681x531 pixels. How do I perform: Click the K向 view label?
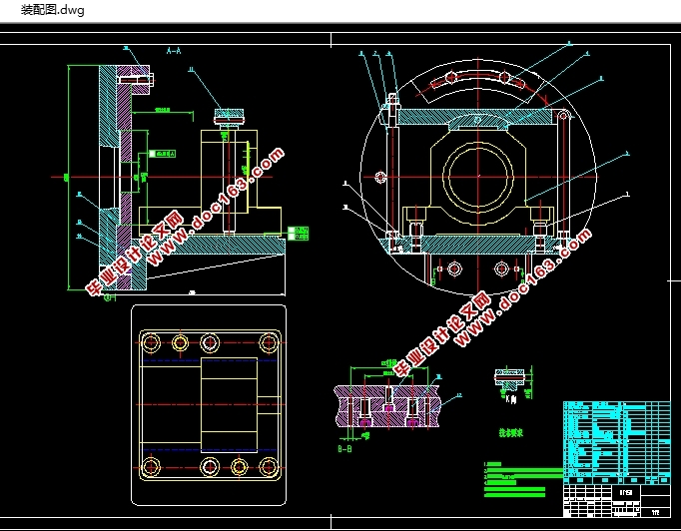(511, 398)
